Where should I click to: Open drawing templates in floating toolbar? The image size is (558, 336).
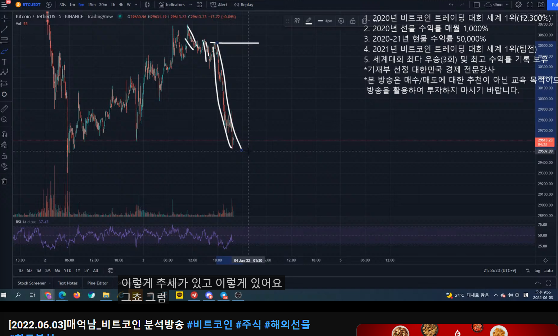(x=297, y=21)
